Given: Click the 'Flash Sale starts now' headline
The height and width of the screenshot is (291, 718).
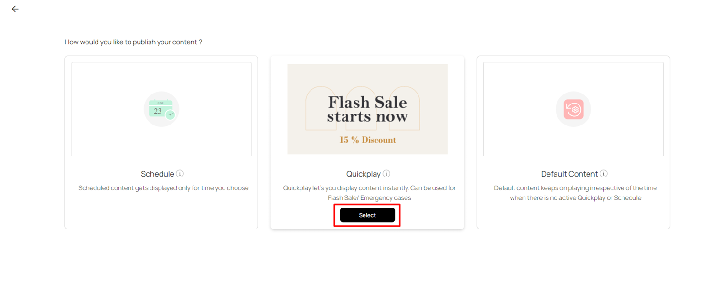Looking at the screenshot, I should (x=367, y=109).
